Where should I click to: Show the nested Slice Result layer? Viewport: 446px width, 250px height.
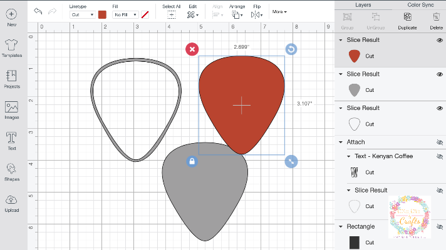[x=440, y=191]
